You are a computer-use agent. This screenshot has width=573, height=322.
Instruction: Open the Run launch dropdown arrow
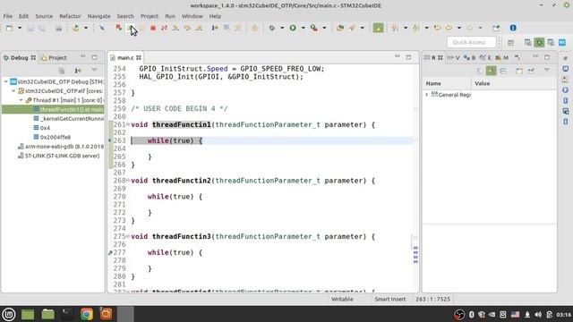pyautogui.click(x=303, y=28)
